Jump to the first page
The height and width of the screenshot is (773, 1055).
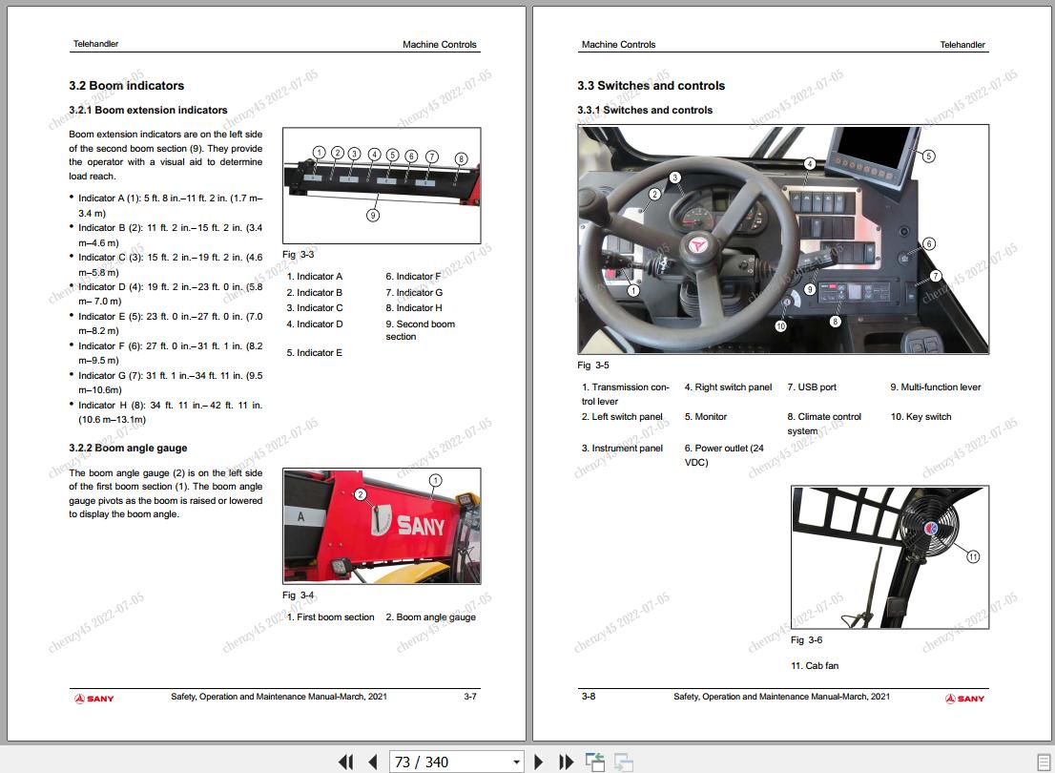(x=346, y=762)
